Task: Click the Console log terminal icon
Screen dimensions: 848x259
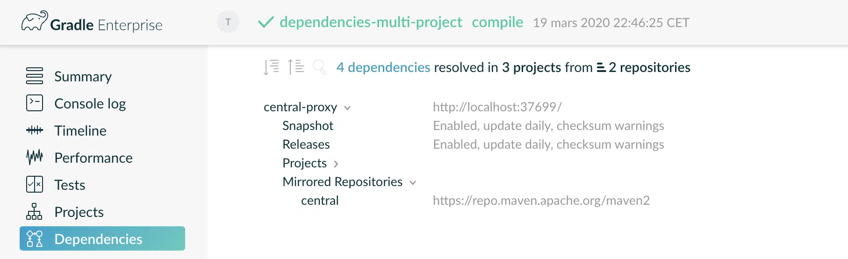Action: pos(35,103)
